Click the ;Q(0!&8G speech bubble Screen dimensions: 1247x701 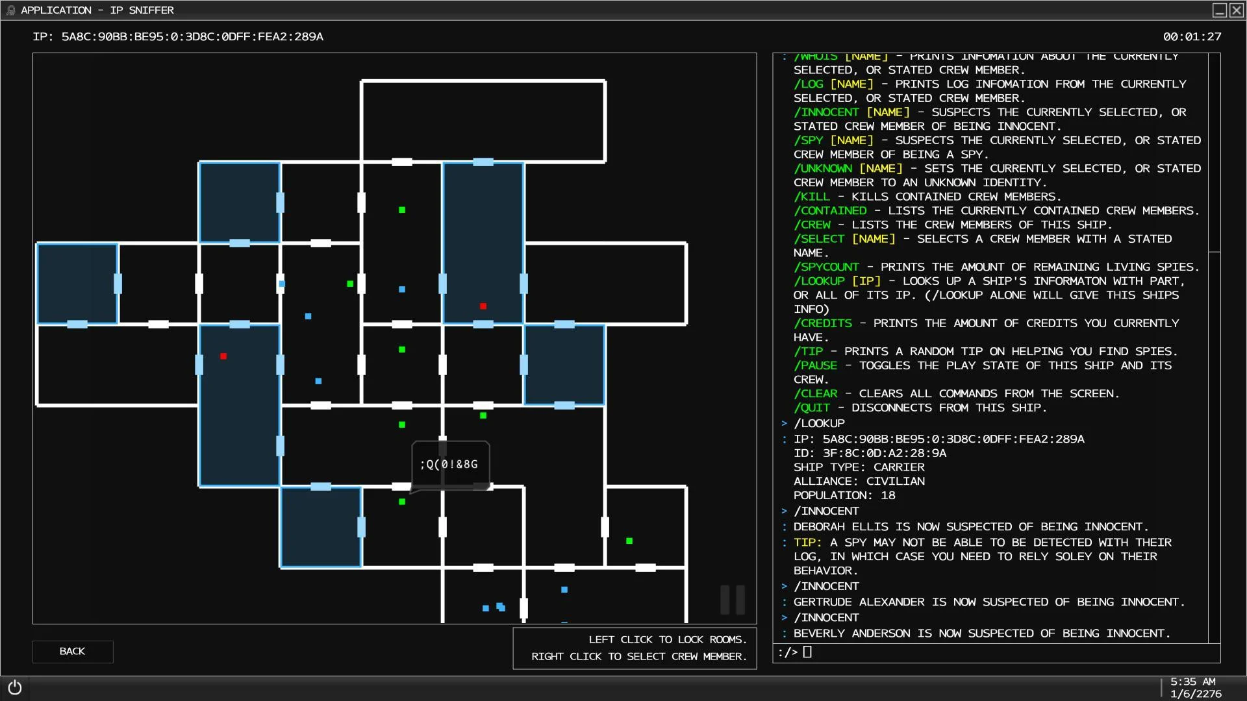pos(449,465)
